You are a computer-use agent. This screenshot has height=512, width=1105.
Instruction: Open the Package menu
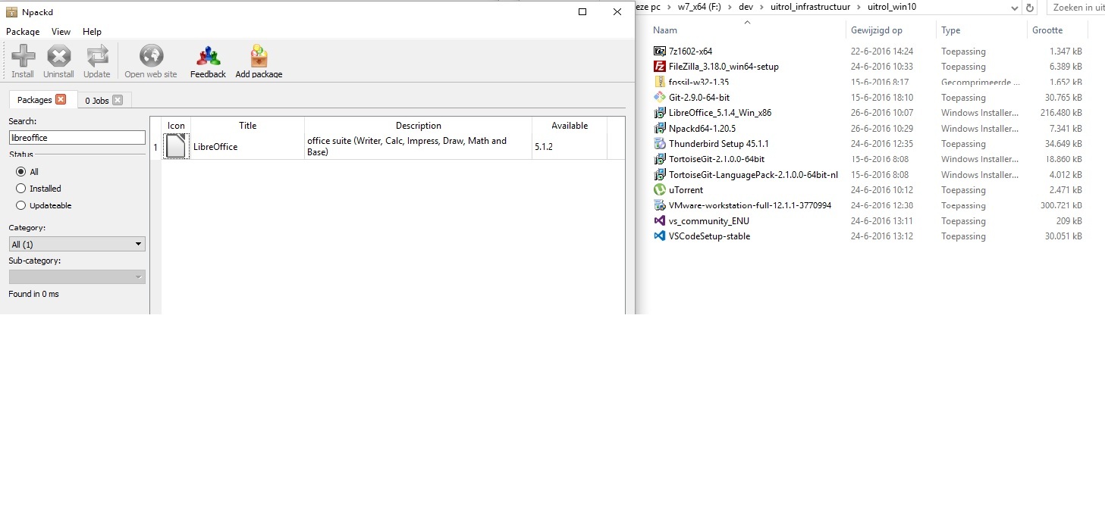click(23, 32)
